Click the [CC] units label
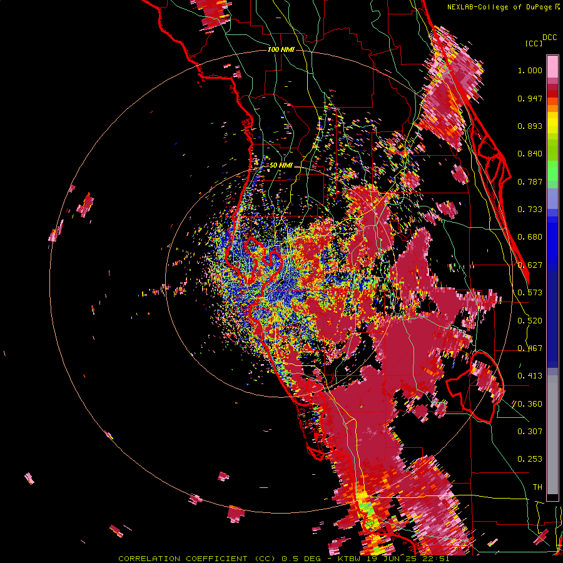This screenshot has width=563, height=563. click(534, 43)
